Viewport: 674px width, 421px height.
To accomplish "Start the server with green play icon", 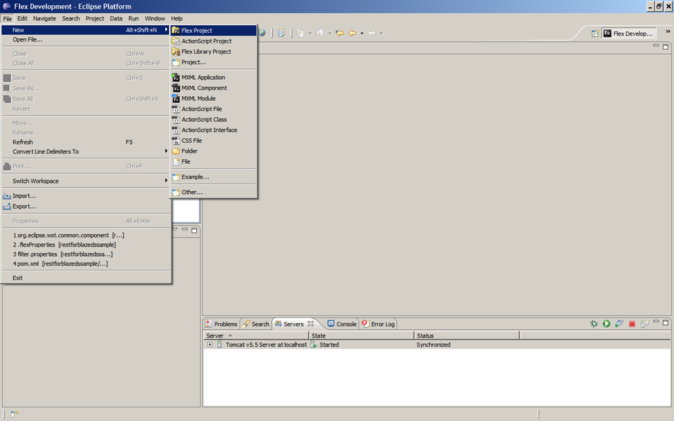I will (606, 324).
